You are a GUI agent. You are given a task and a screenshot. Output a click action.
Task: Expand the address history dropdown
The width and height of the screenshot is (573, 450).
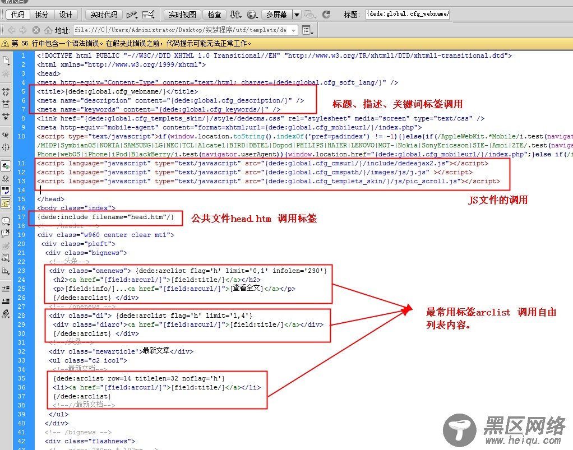293,30
